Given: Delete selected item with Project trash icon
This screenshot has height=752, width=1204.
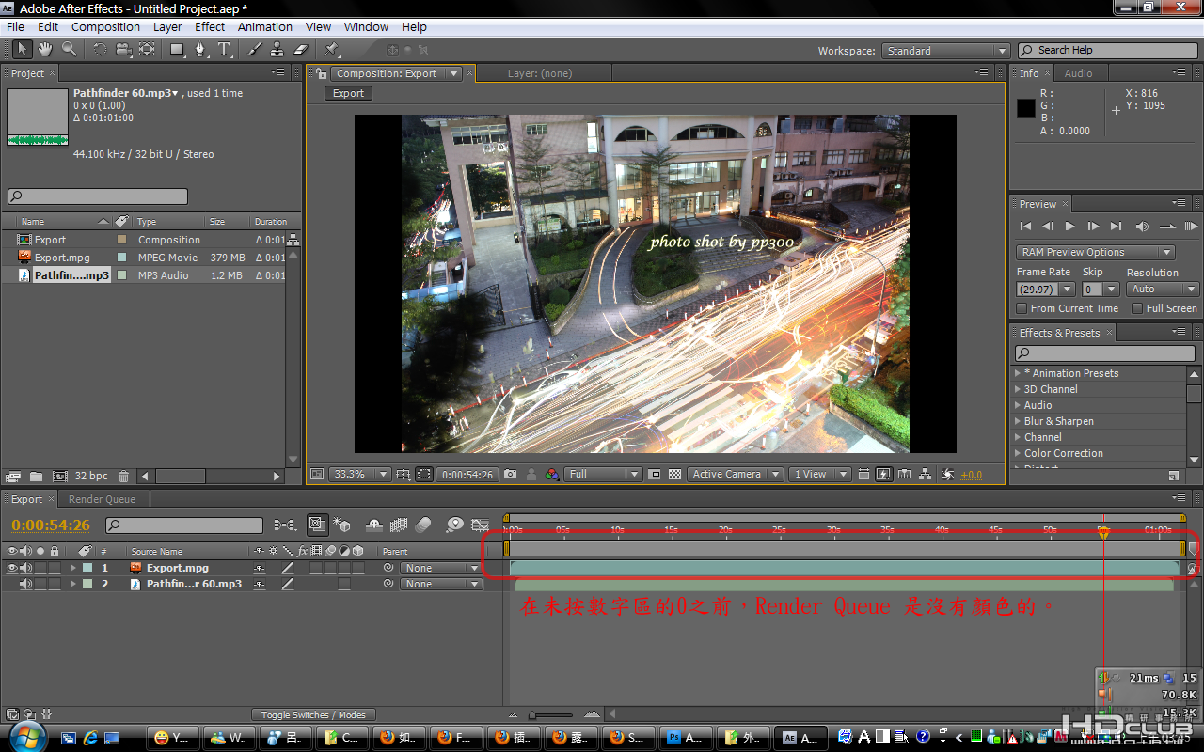Looking at the screenshot, I should pos(123,477).
